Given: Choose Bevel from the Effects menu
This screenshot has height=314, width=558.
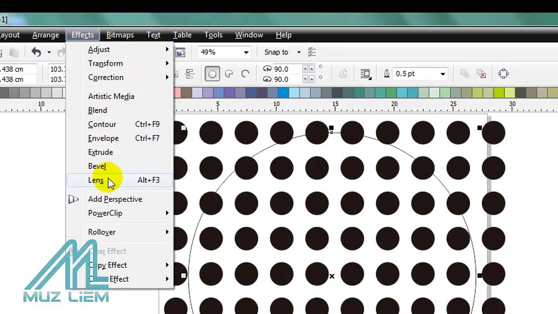Looking at the screenshot, I should click(120, 166).
